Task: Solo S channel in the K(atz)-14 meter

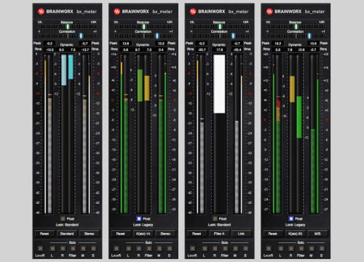Action: tap(170, 248)
